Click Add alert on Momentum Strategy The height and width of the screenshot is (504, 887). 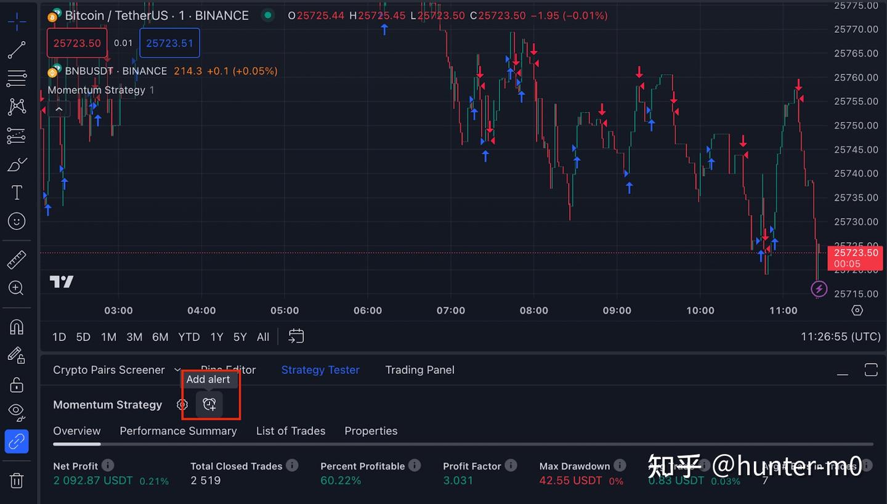tap(209, 404)
